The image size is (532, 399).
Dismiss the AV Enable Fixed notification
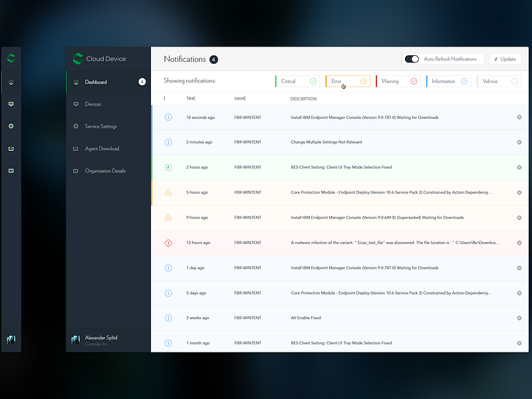tap(519, 318)
